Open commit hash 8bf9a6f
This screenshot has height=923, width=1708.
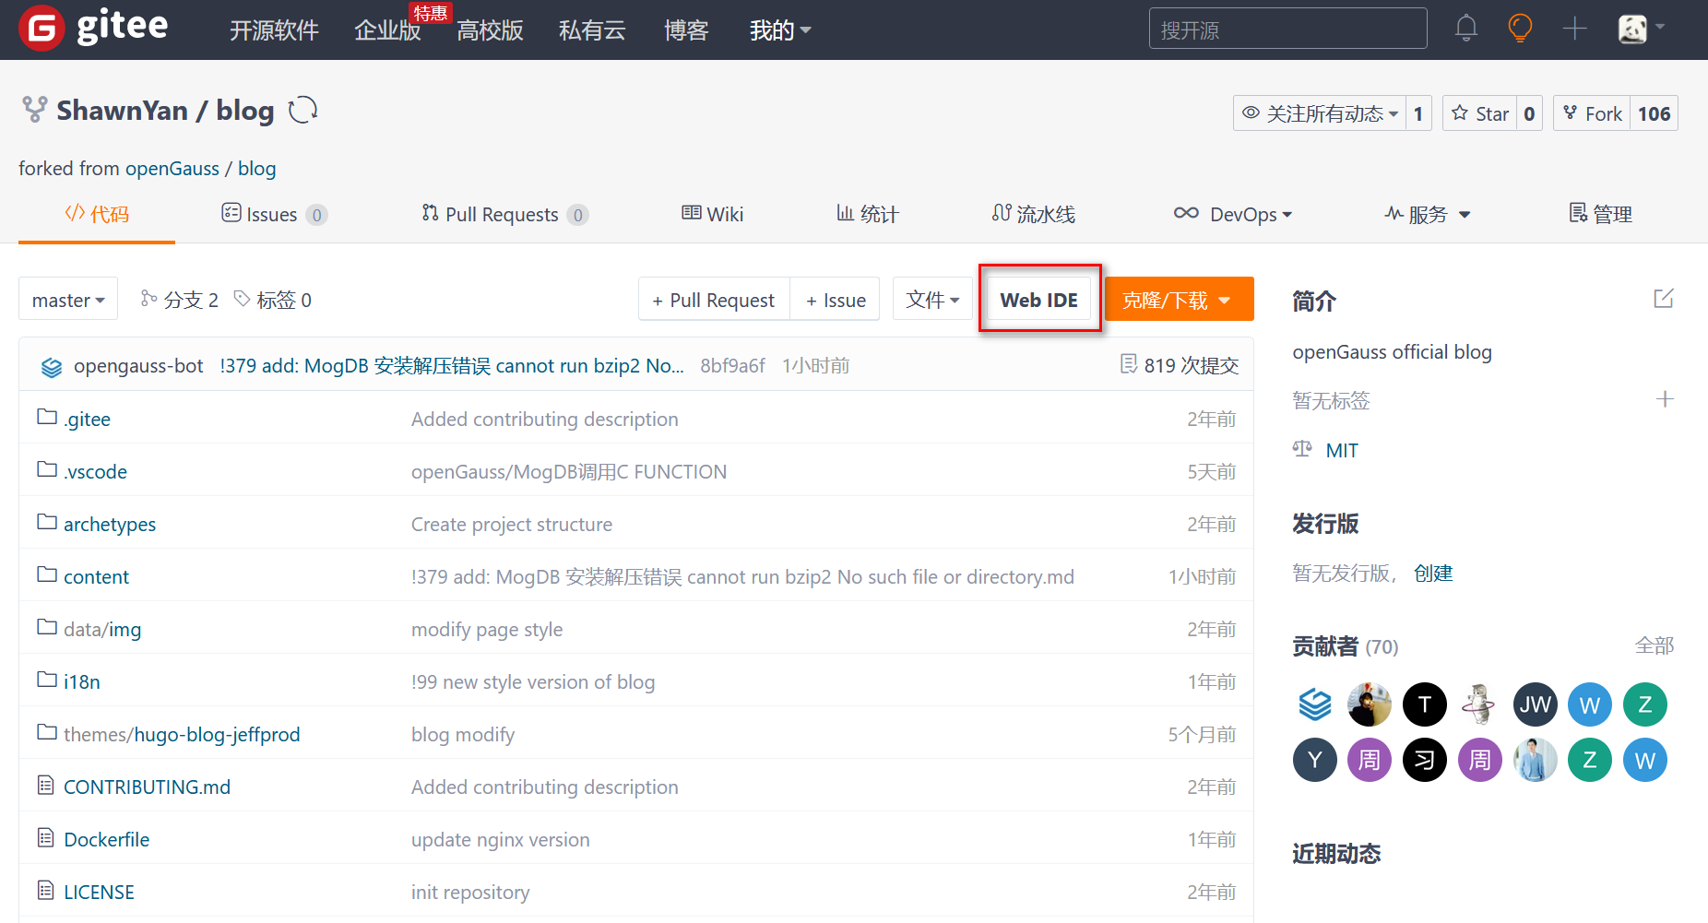coord(732,365)
